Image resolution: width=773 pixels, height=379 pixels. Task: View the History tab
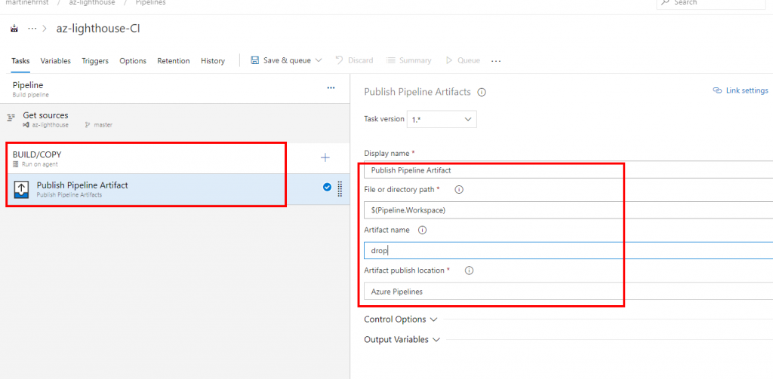[213, 61]
